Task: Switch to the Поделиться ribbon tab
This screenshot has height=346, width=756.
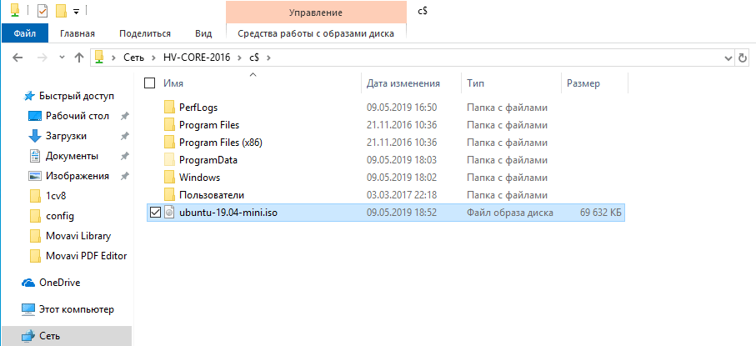Action: coord(145,33)
